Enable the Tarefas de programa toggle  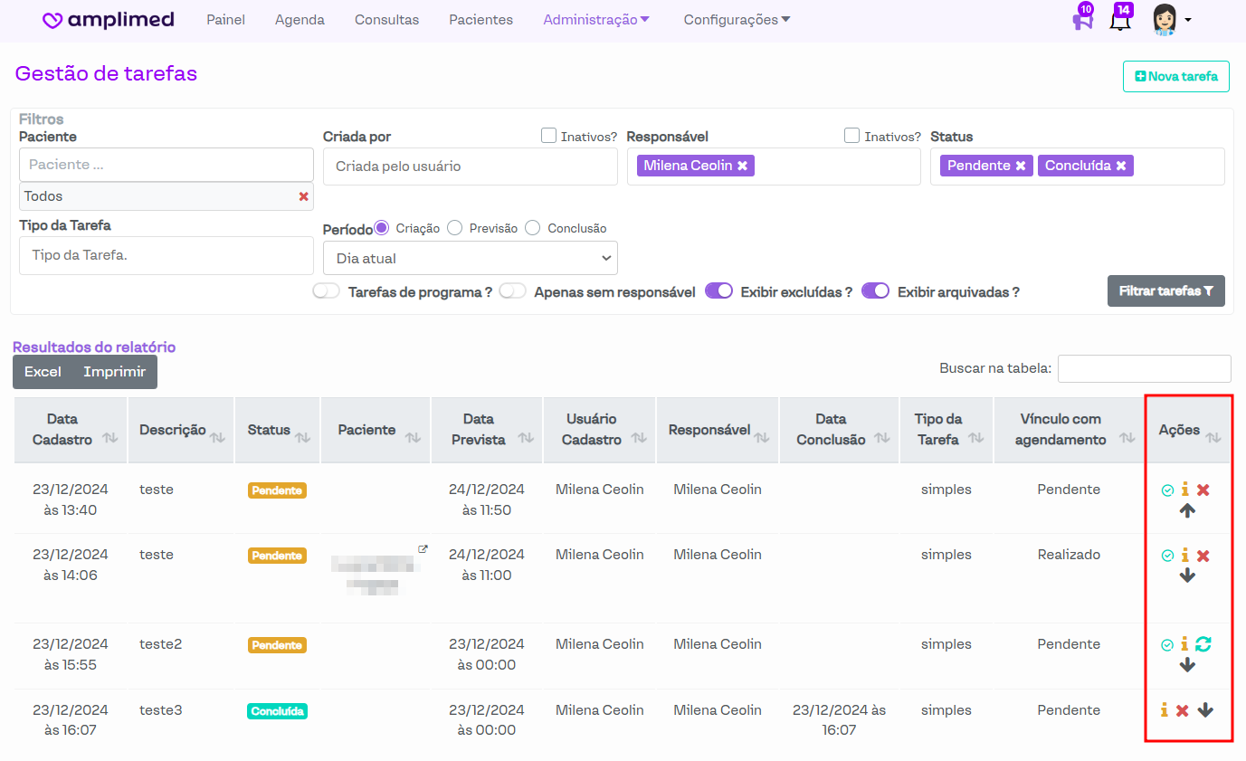pyautogui.click(x=326, y=291)
